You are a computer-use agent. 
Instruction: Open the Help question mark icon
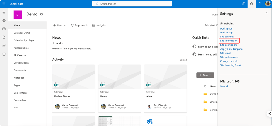[260, 4]
